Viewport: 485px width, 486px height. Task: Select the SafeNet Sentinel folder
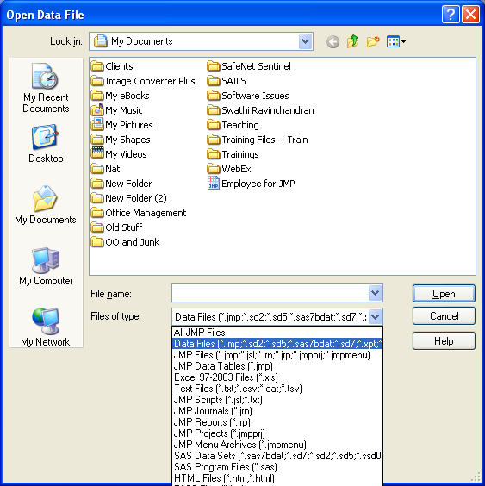[x=249, y=66]
